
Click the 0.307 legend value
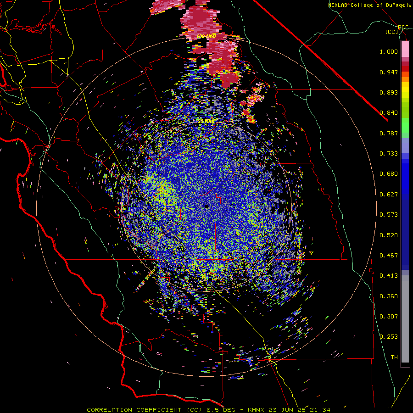point(389,317)
